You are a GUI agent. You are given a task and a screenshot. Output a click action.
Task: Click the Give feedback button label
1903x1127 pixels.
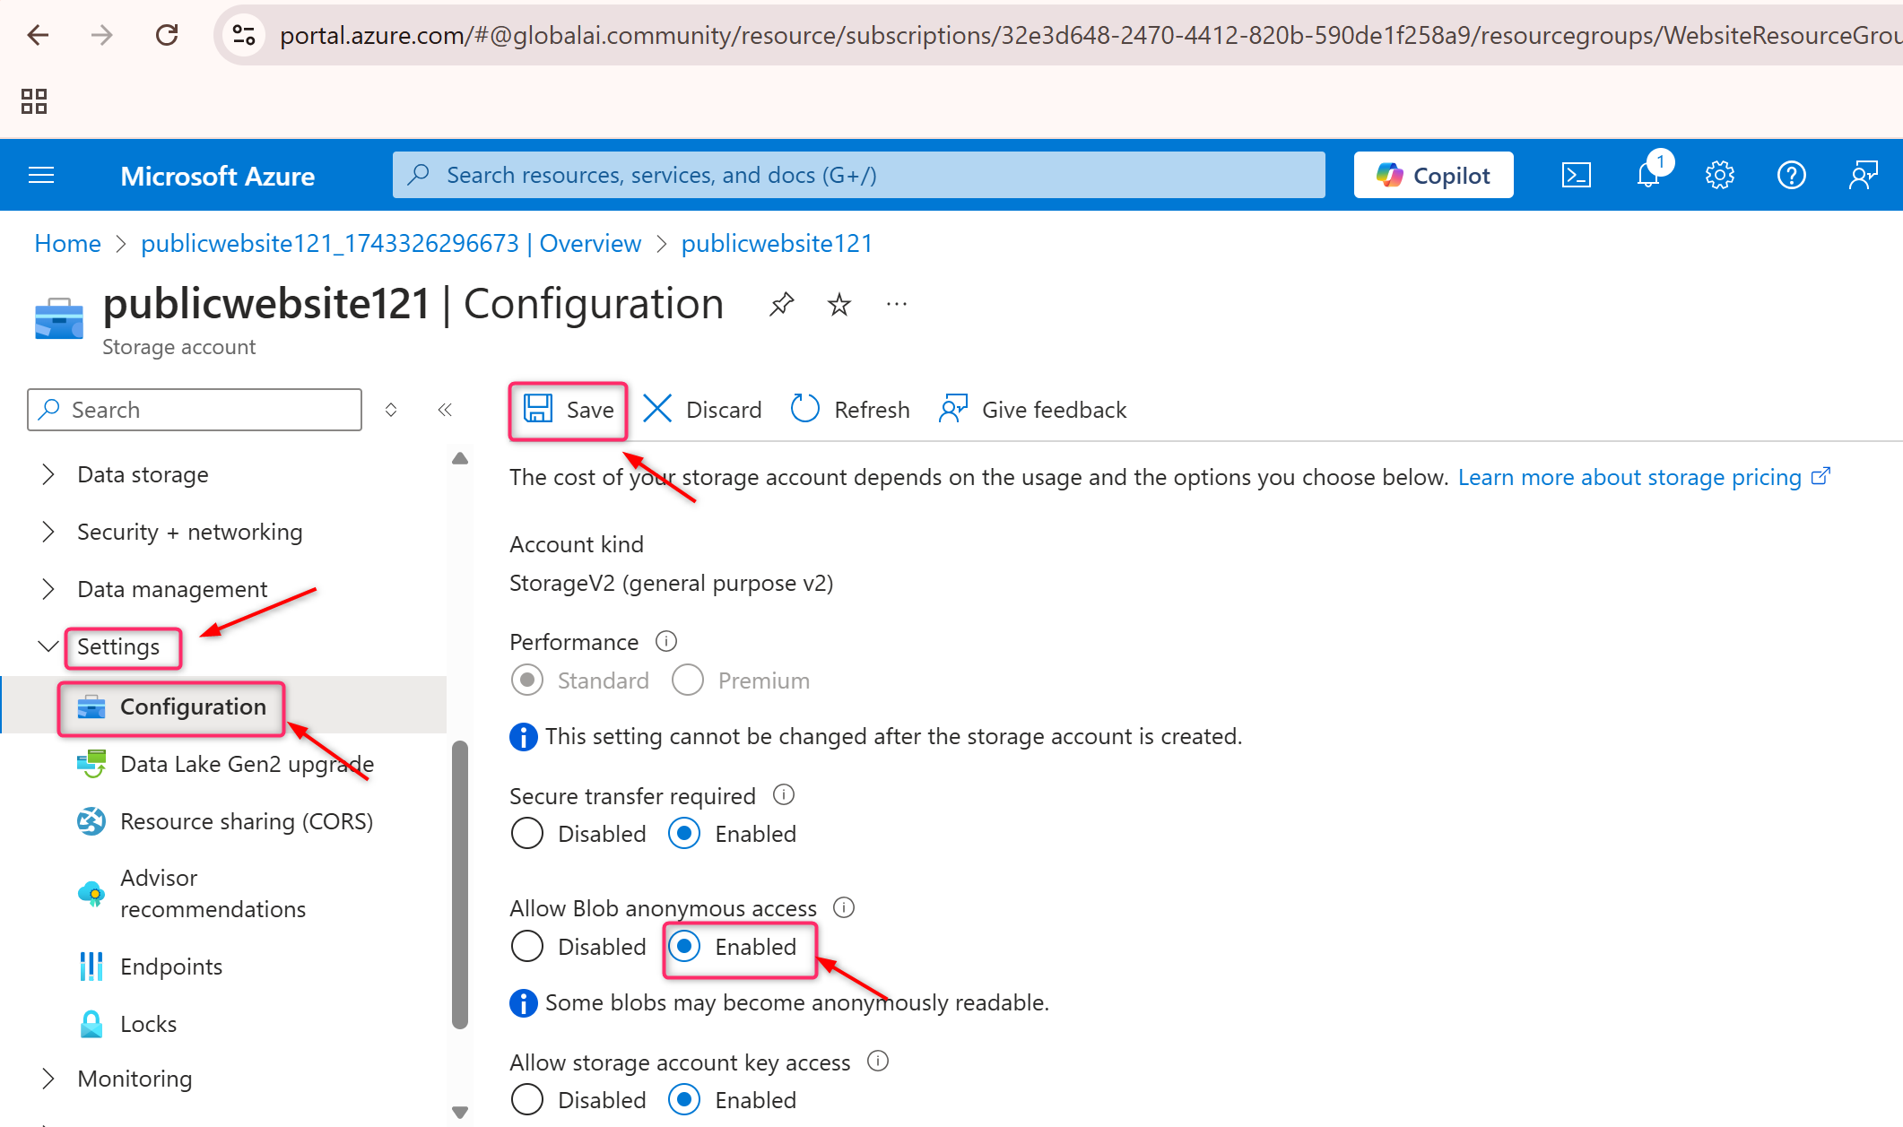1054,410
